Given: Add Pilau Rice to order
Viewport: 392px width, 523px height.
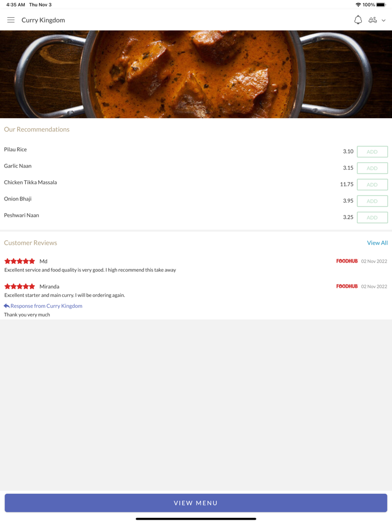Looking at the screenshot, I should (372, 152).
